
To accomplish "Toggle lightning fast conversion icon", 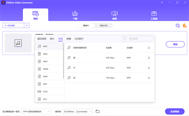I will coord(185,26).
